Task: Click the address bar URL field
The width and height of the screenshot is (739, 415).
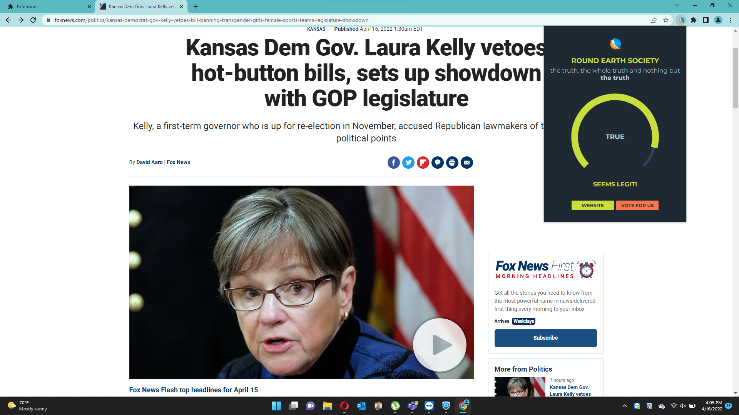Action: (346, 20)
